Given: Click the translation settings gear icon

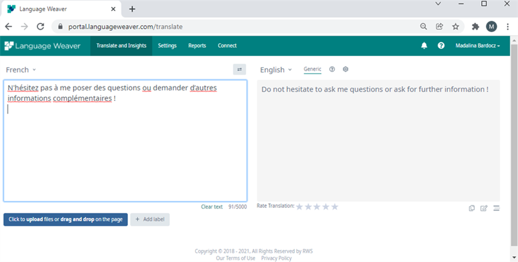Looking at the screenshot, I should pyautogui.click(x=345, y=69).
